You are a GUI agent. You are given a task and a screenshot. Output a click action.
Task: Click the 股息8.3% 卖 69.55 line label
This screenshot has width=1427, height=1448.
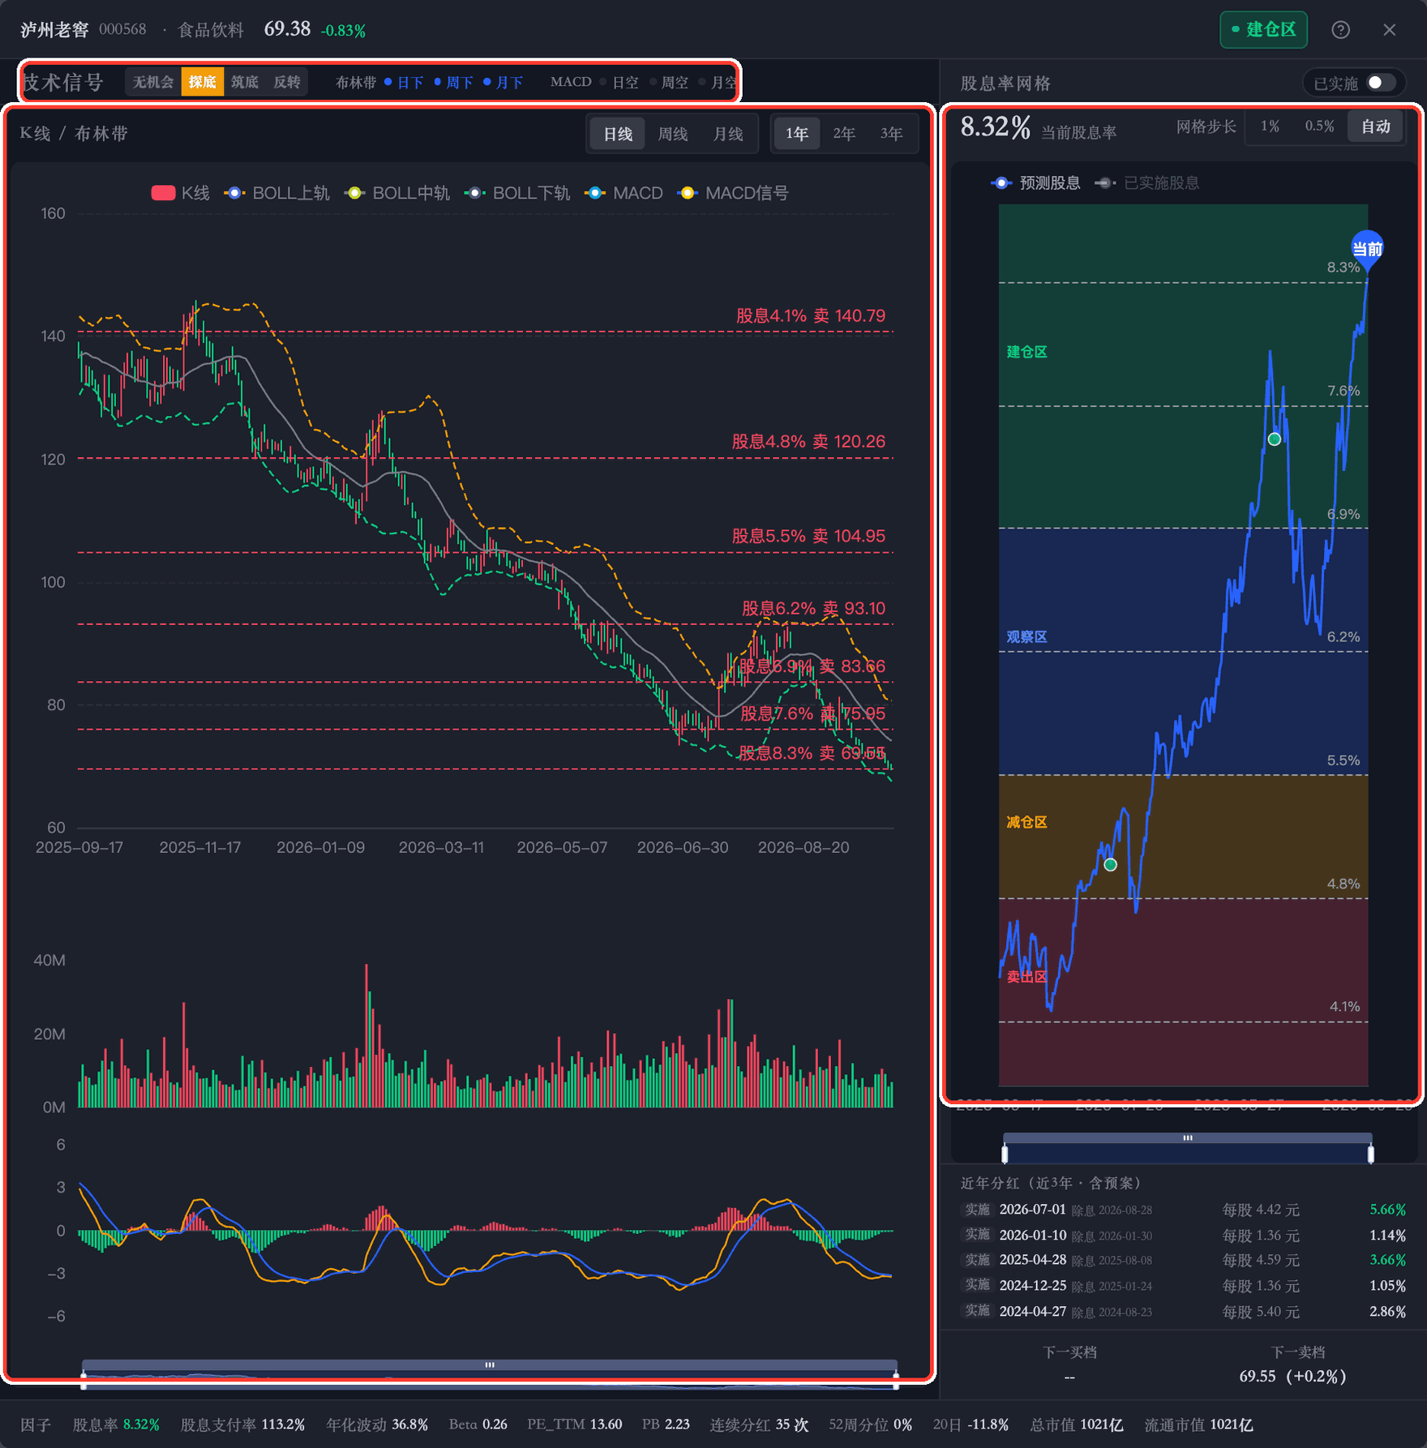[812, 753]
